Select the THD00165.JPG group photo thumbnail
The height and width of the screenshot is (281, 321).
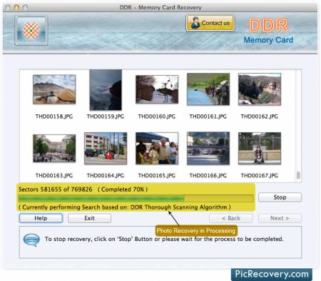pyautogui.click(x=157, y=148)
